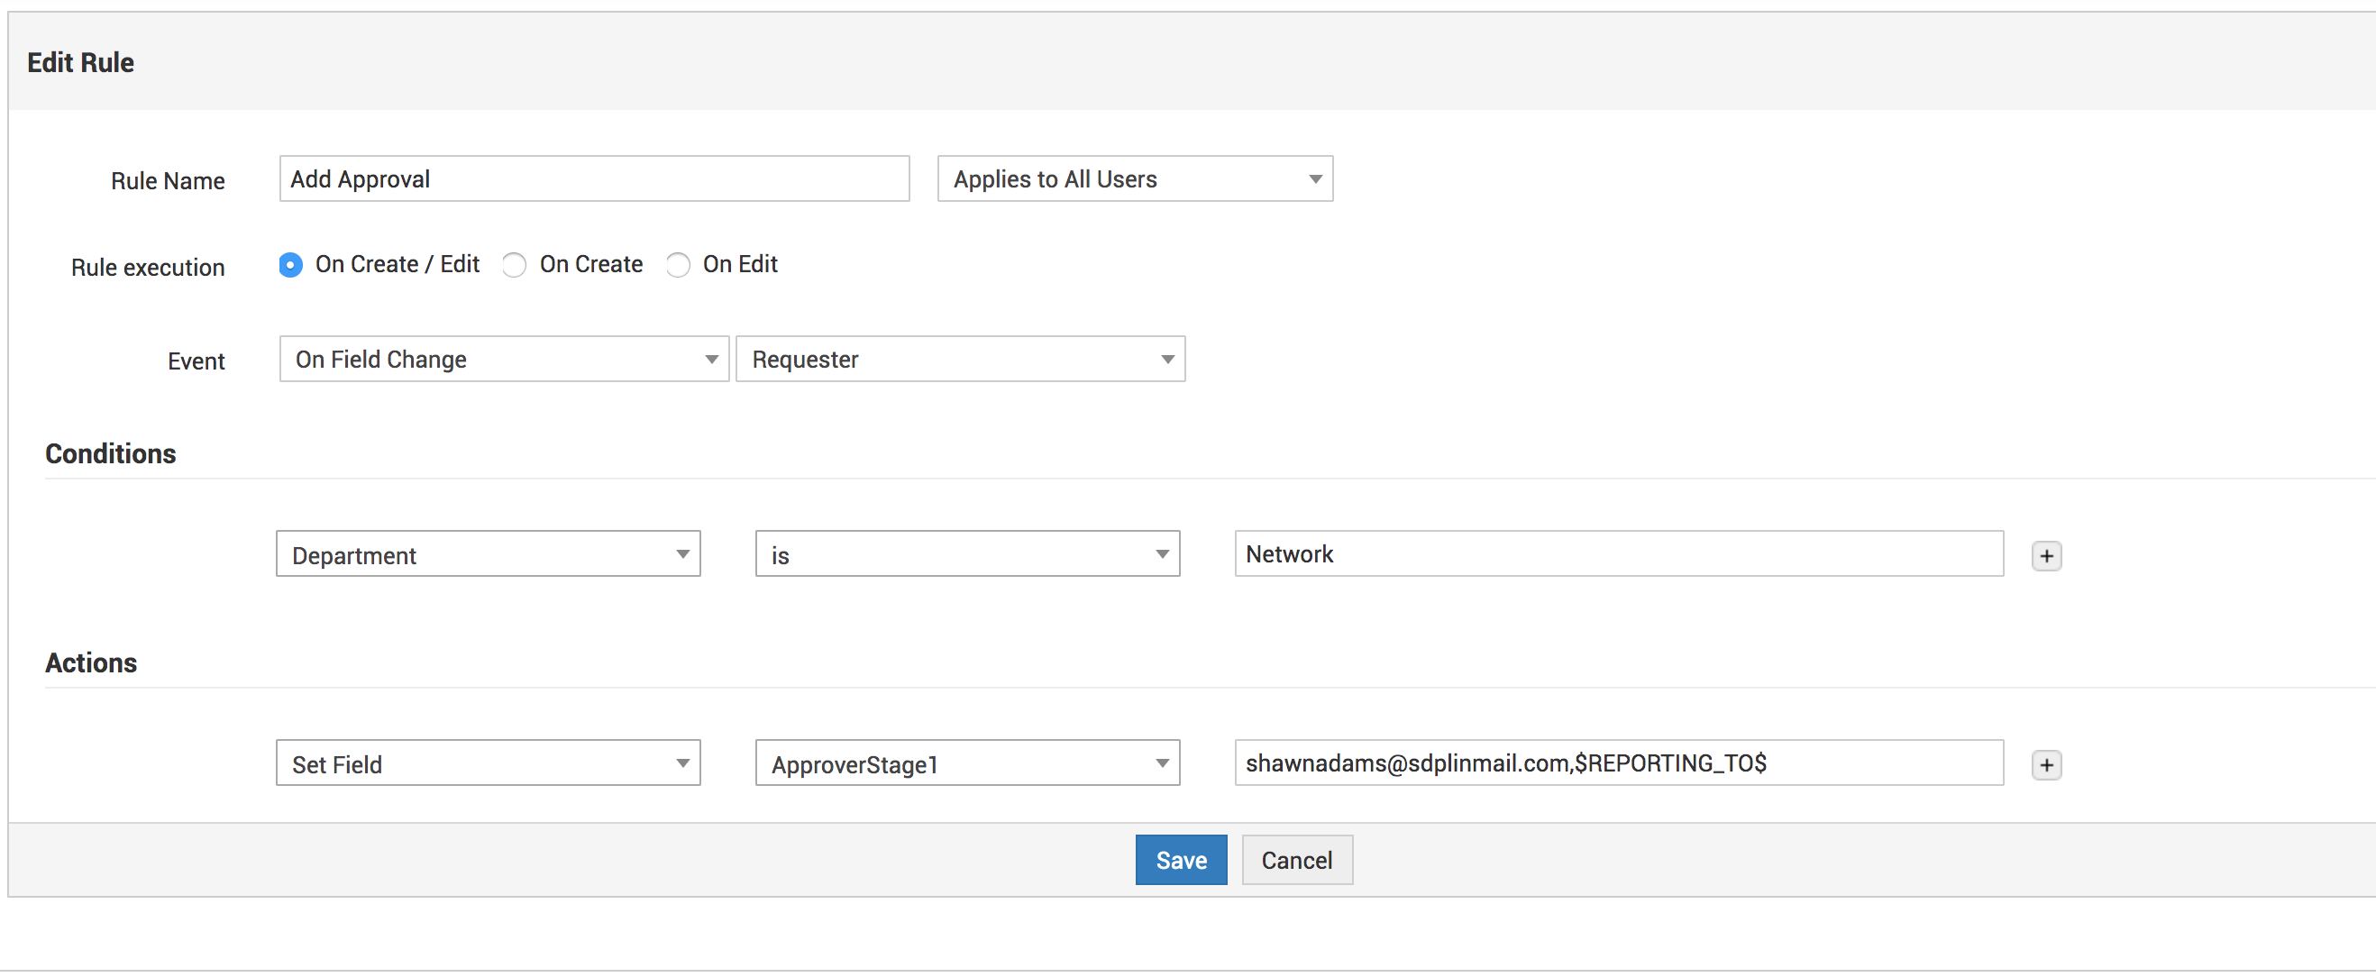Screen dimensions: 2376x977
Task: Open the Requester field dropdown
Action: click(959, 360)
